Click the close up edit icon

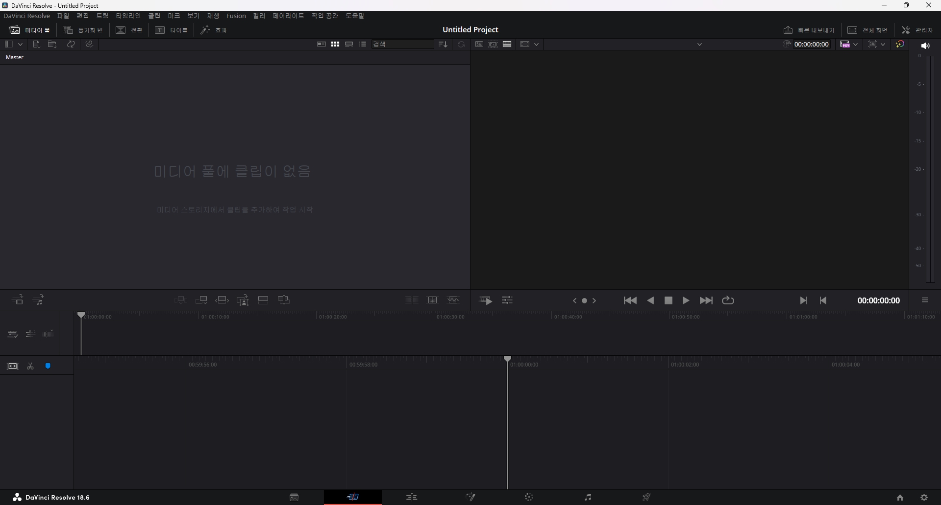pyautogui.click(x=243, y=300)
